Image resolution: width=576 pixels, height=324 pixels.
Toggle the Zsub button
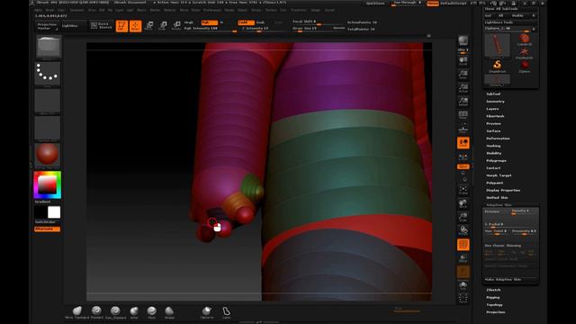tap(260, 22)
